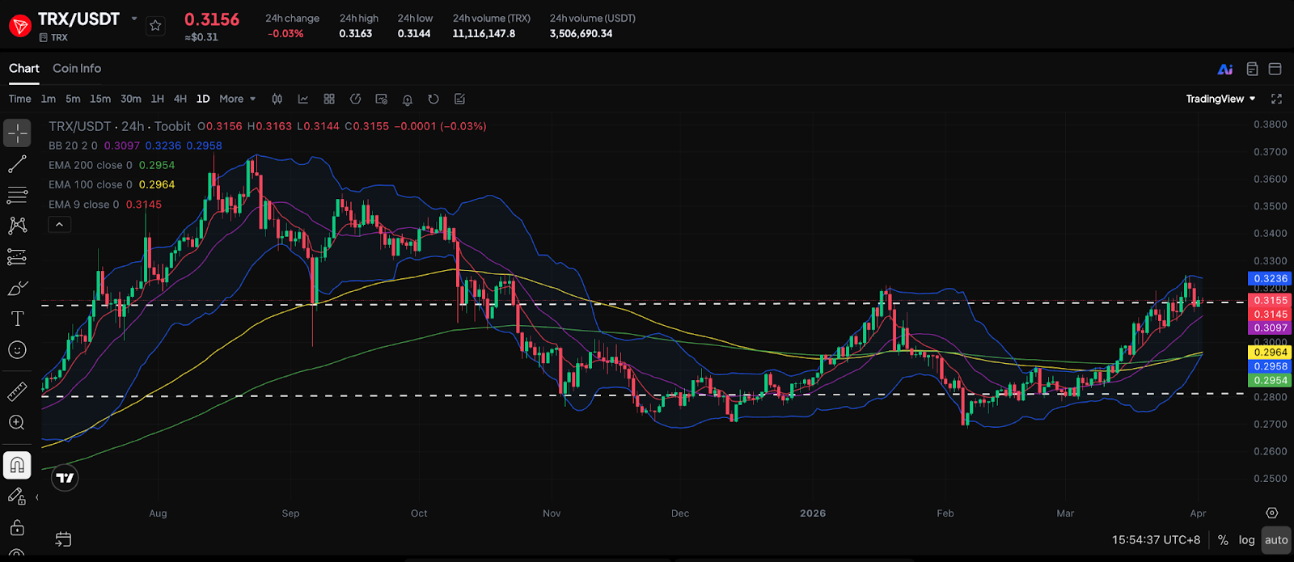Screen dimensions: 1294x562
Task: Open the TRX/USDT pair selector dropdown
Action: coord(134,19)
